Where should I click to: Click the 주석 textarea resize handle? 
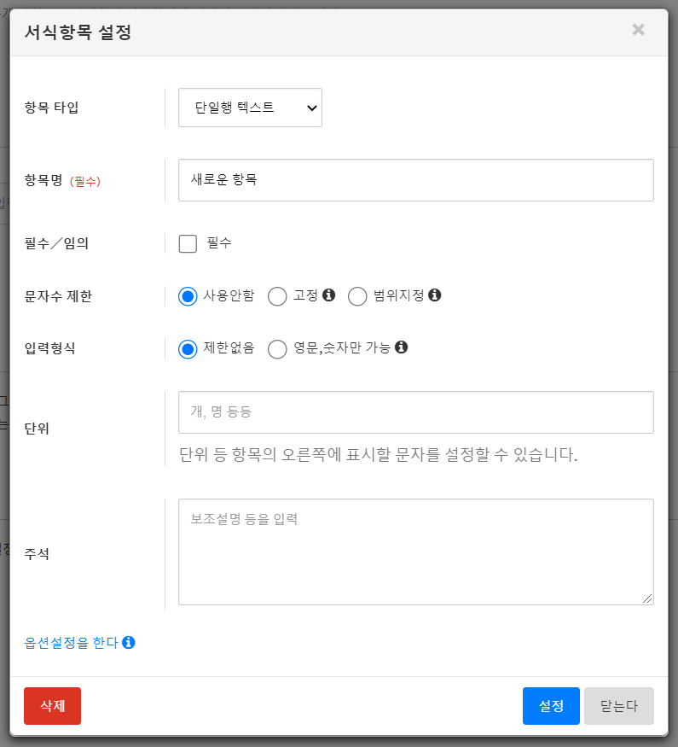pos(648,599)
